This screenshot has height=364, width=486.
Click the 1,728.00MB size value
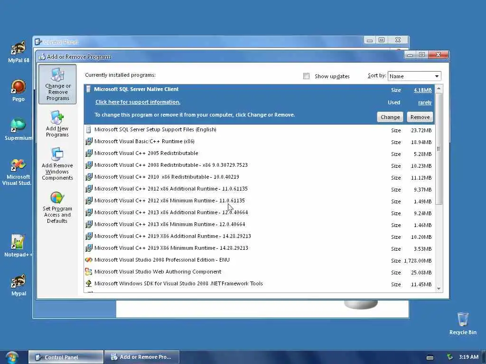tap(418, 261)
